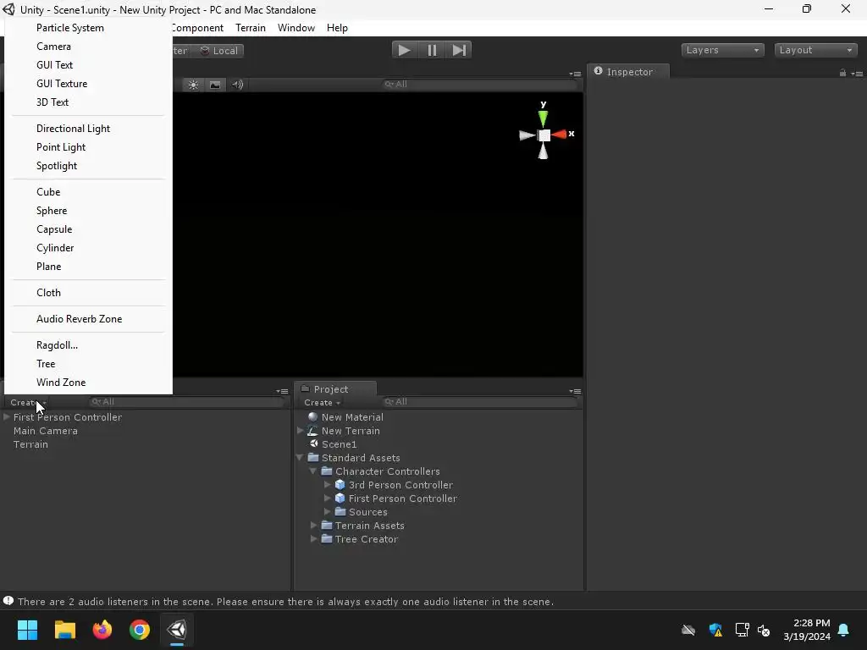Expand New Terrain asset
Image resolution: width=867 pixels, height=650 pixels.
pos(301,431)
